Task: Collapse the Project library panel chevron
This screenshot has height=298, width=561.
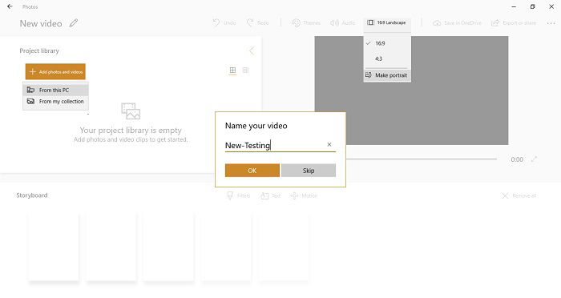Action: pyautogui.click(x=252, y=50)
